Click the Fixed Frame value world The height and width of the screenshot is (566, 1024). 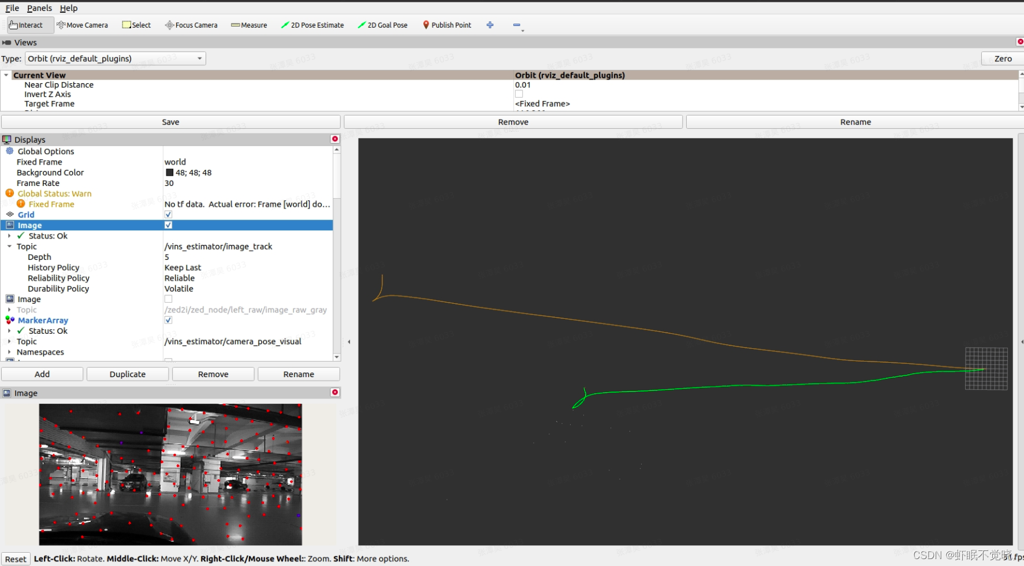[x=175, y=162]
